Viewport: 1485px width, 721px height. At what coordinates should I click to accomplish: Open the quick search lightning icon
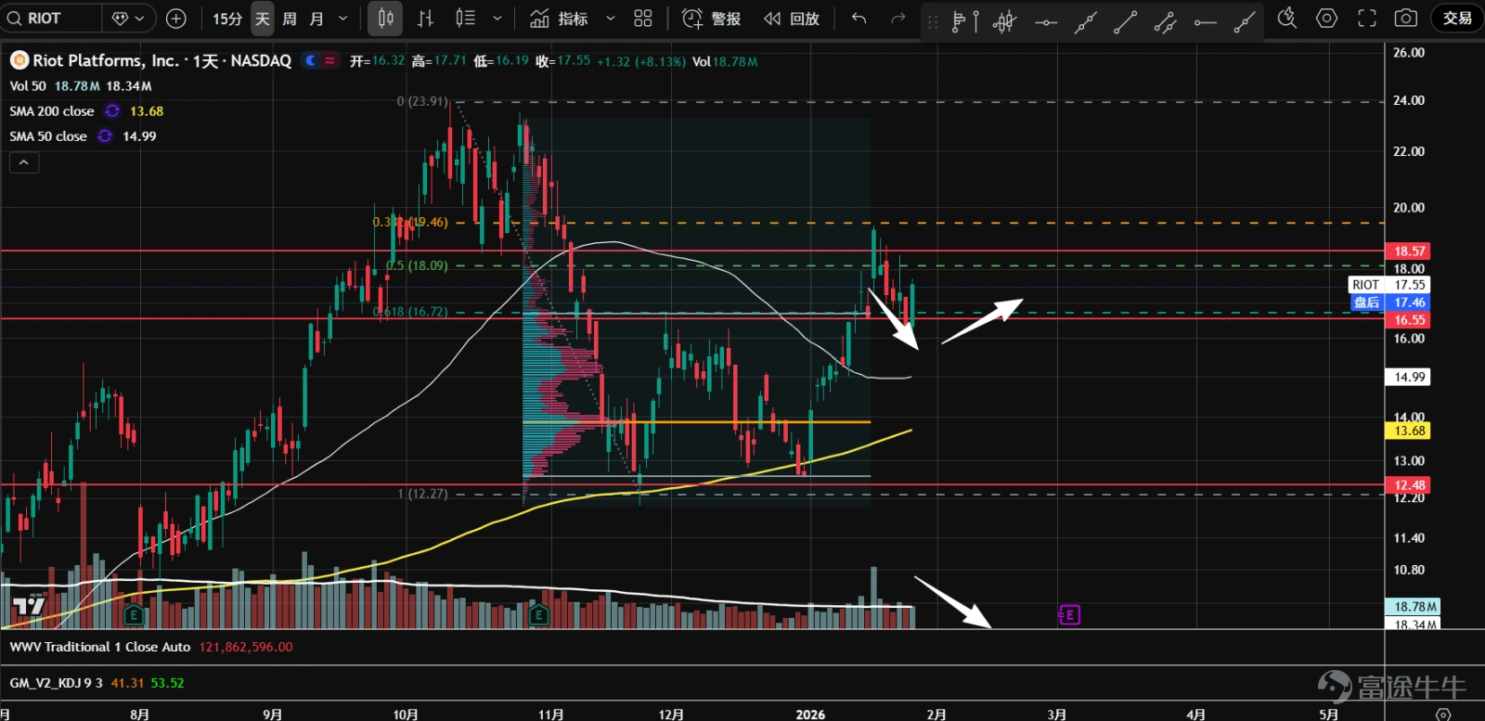pos(1286,19)
